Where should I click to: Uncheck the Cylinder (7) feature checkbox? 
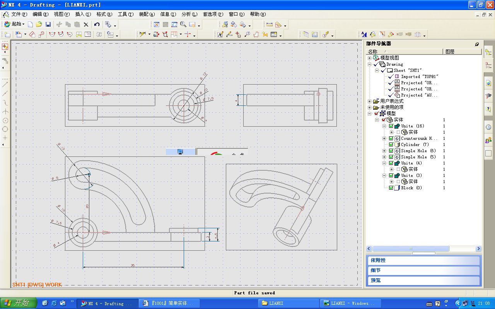click(x=391, y=144)
